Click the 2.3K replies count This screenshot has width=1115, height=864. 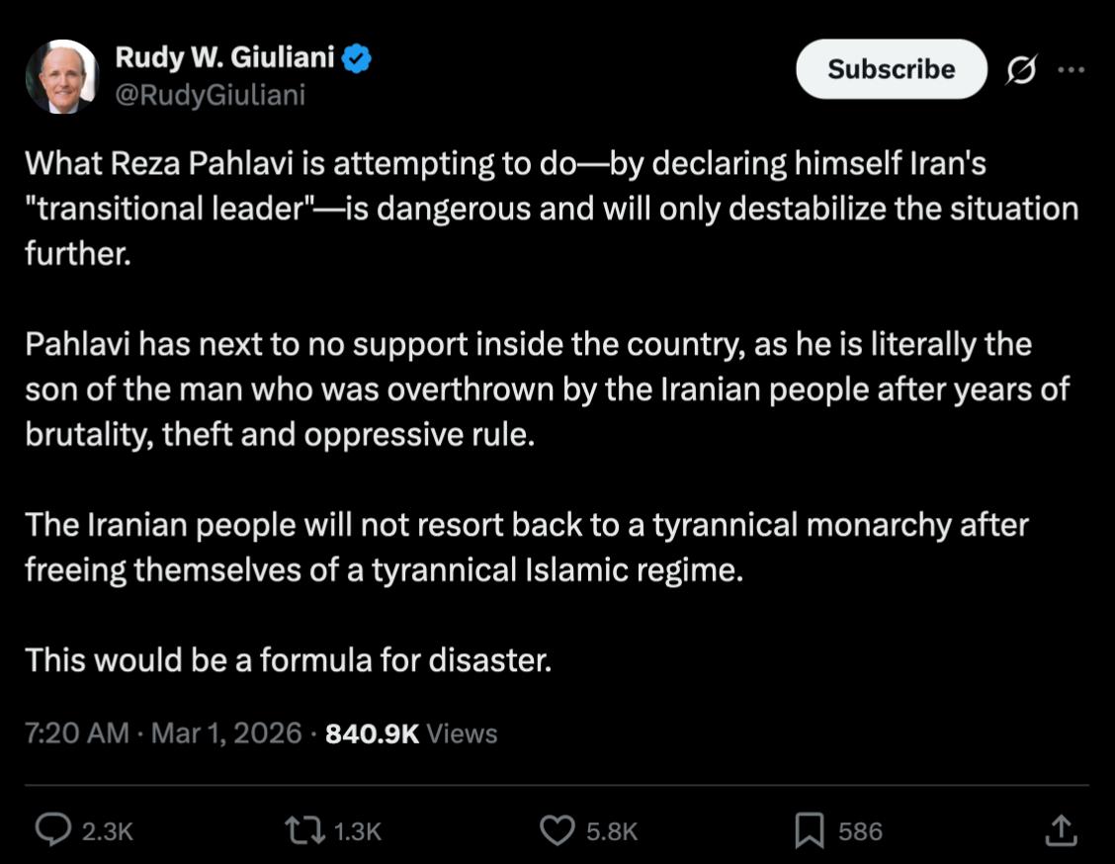click(108, 831)
